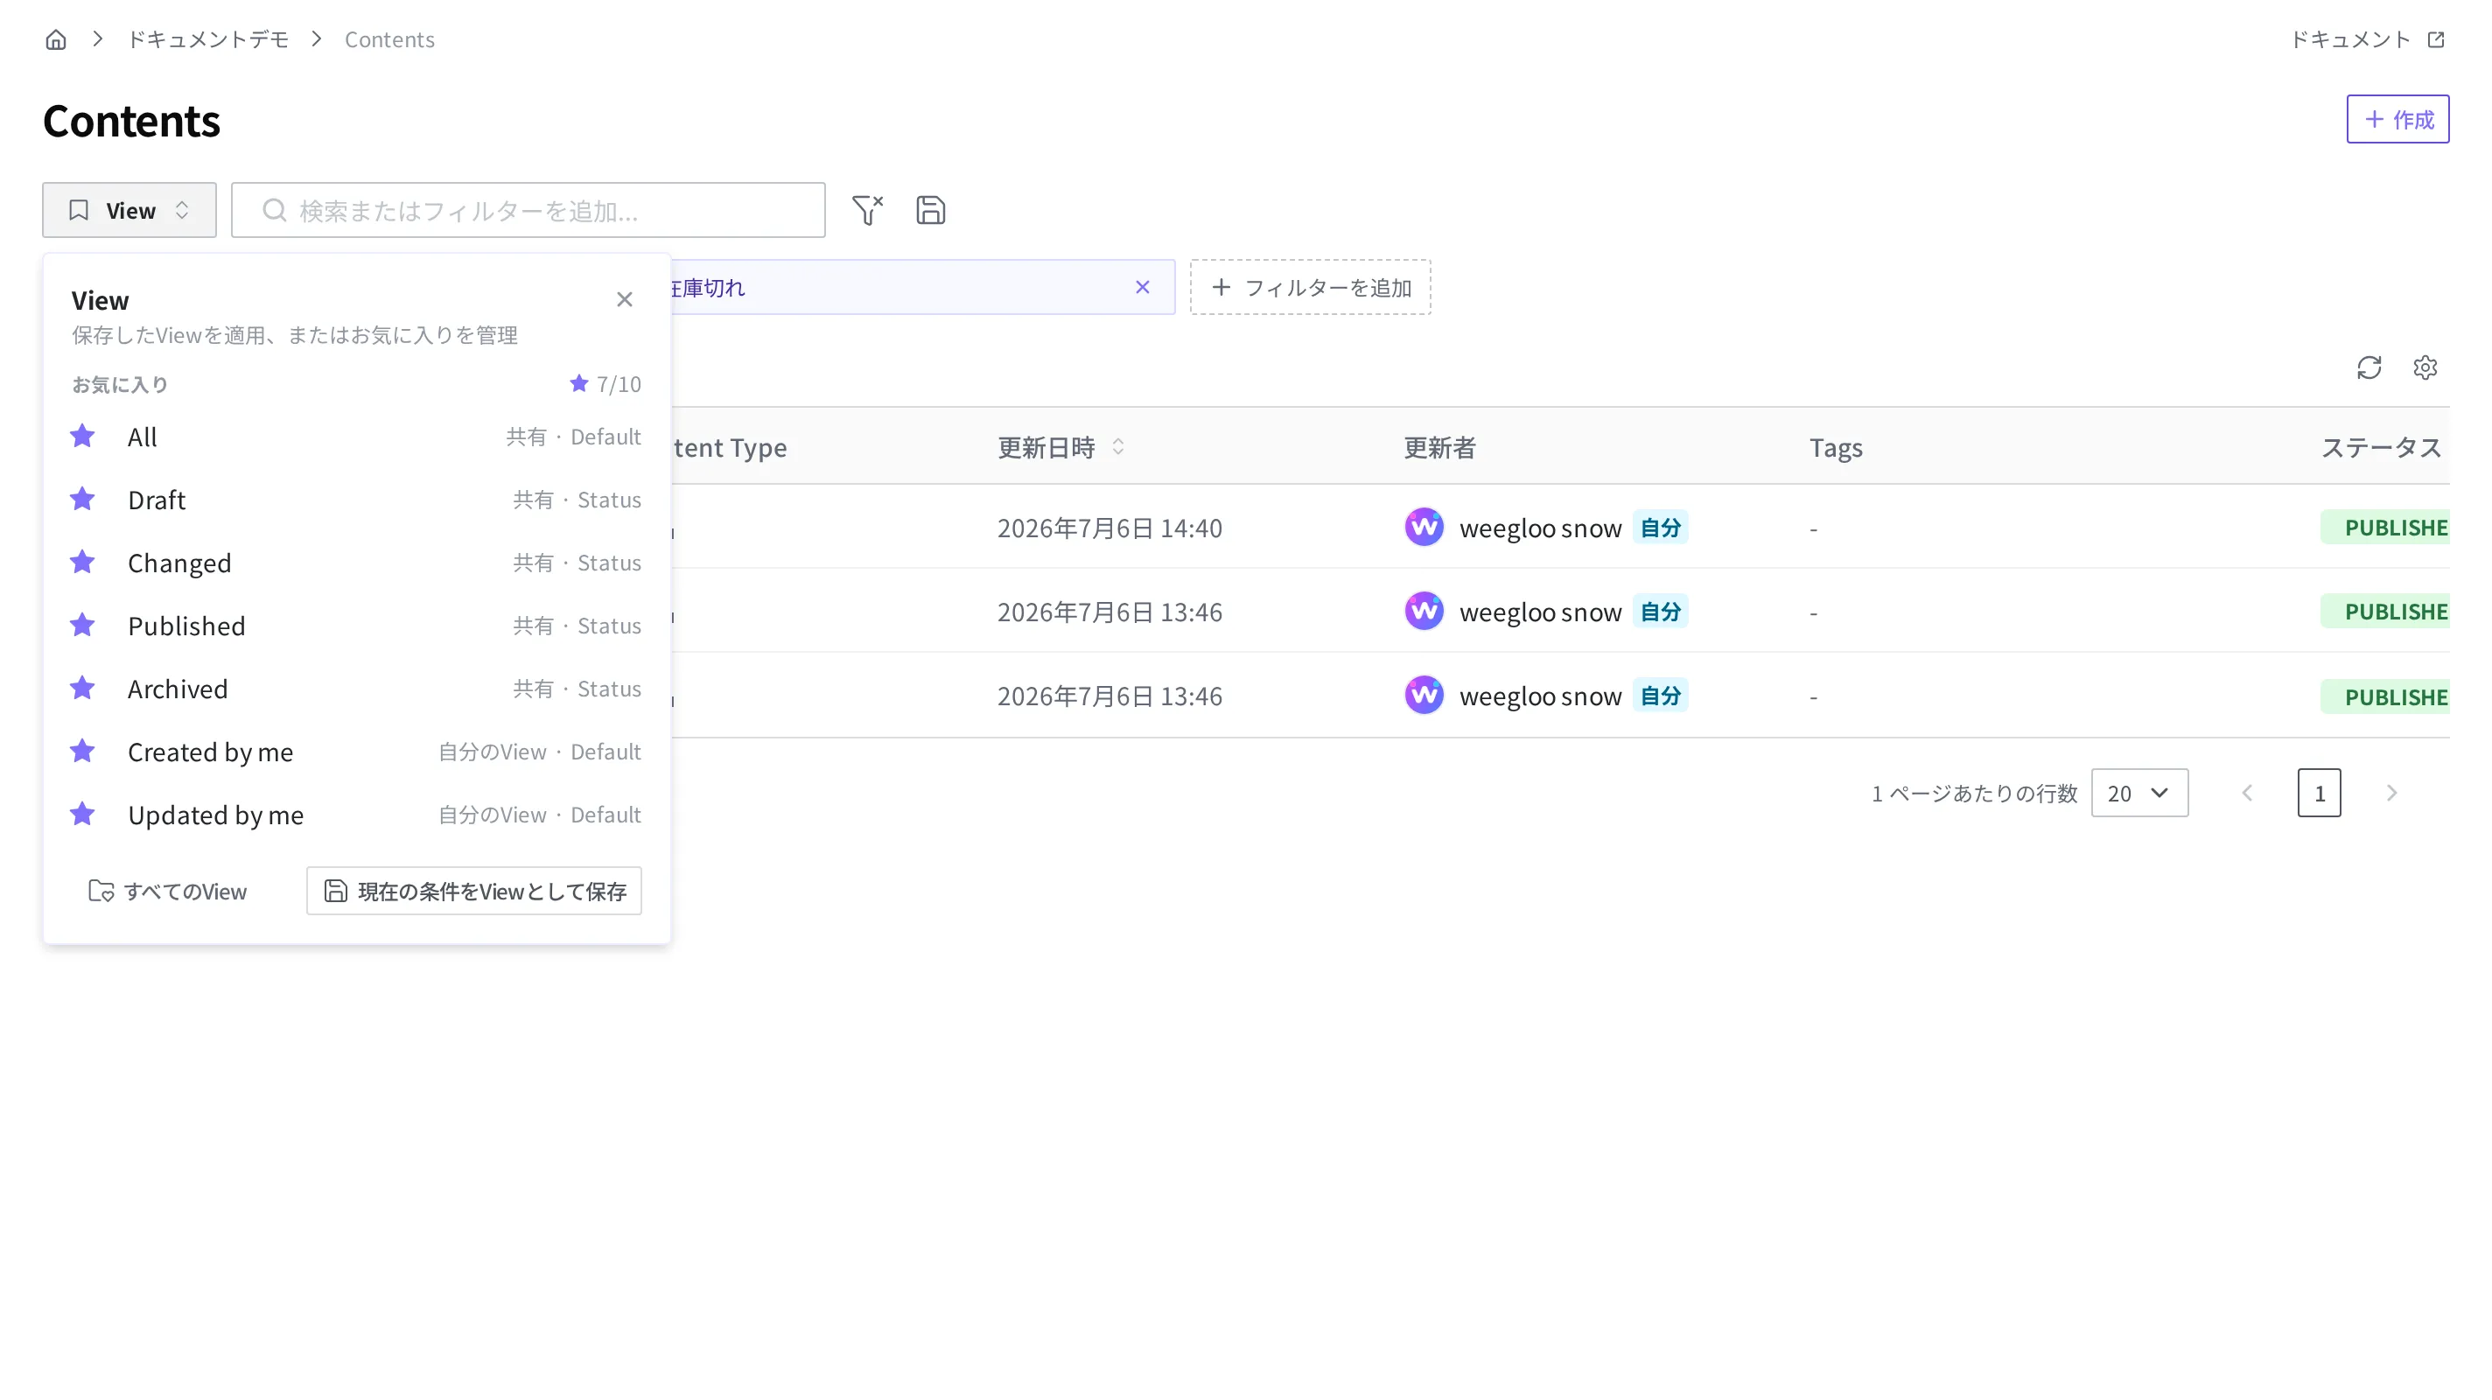Image resolution: width=2492 pixels, height=1400 pixels.
Task: Click PUBLISHED badge in the 14:40 row
Action: click(x=2384, y=528)
